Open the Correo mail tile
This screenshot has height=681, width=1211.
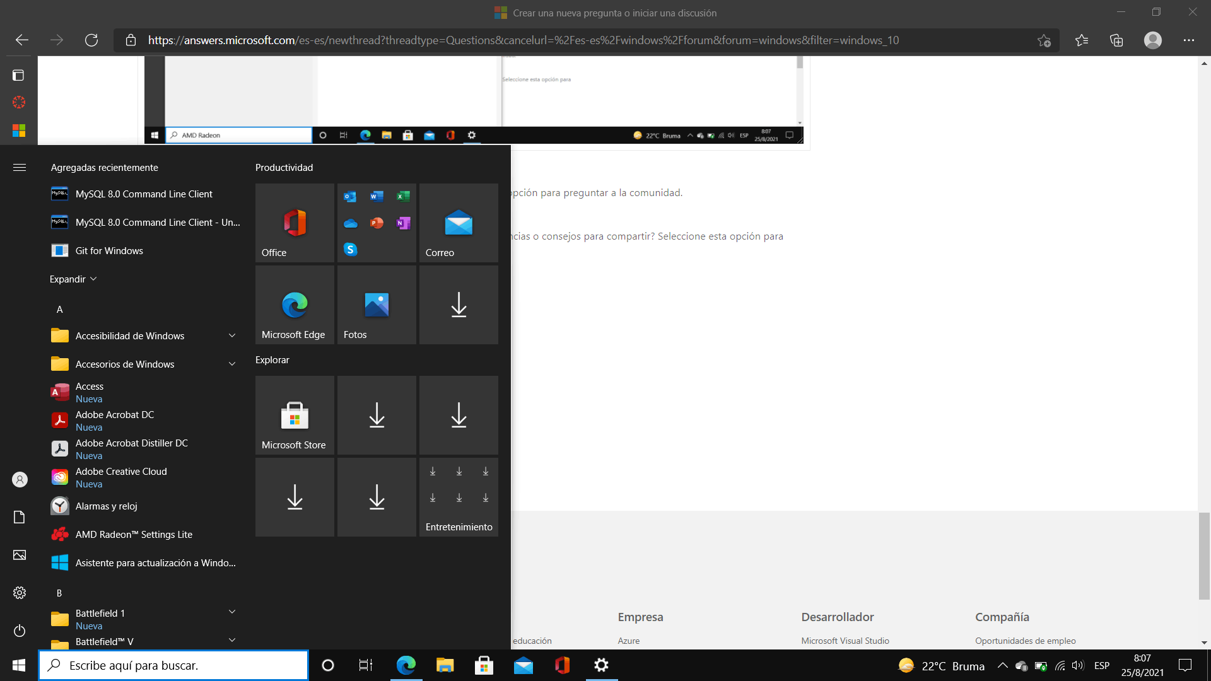click(459, 223)
